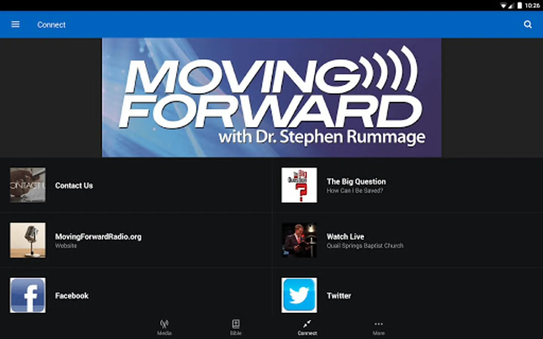Tap the Moving Forward banner image

[271, 98]
